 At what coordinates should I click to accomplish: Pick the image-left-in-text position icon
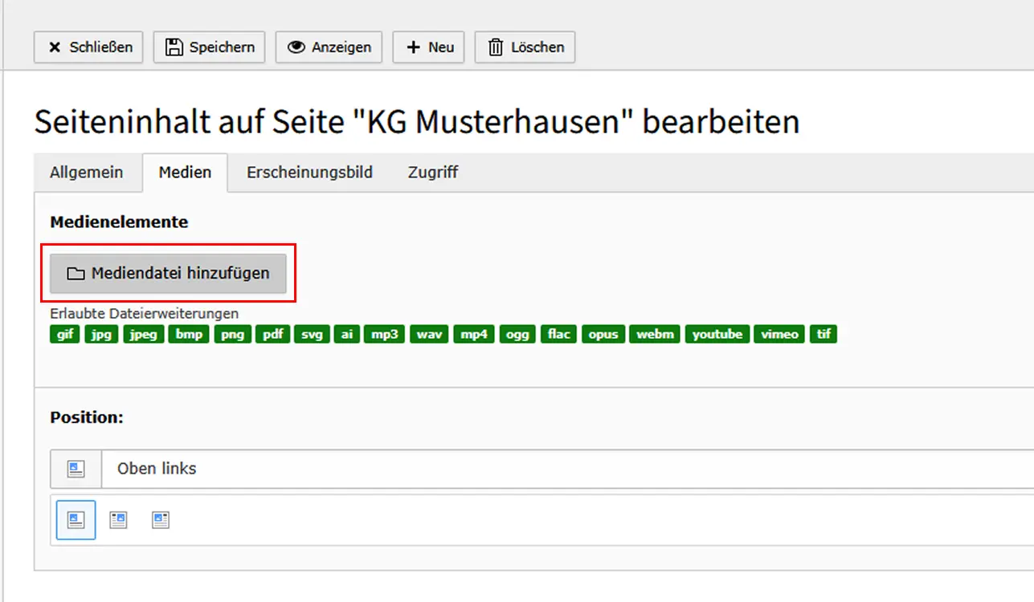[161, 520]
